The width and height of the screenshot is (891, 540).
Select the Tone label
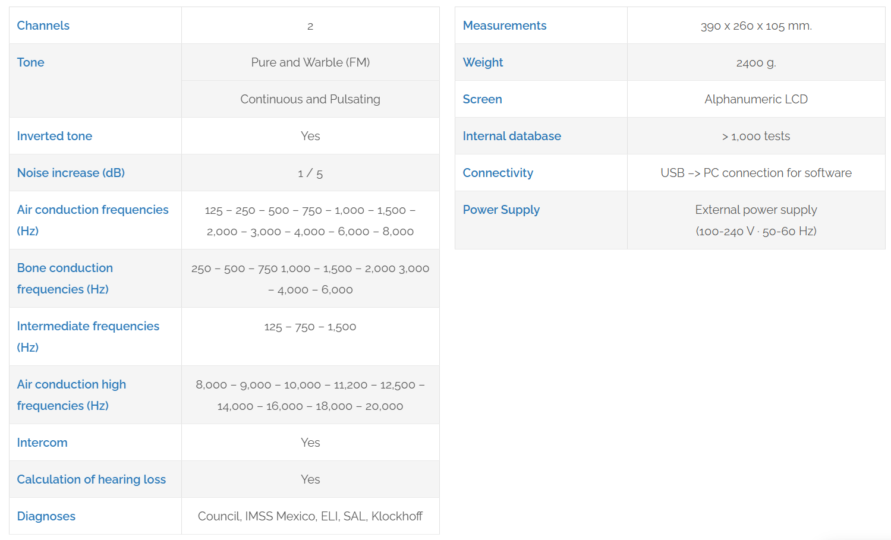click(x=31, y=62)
